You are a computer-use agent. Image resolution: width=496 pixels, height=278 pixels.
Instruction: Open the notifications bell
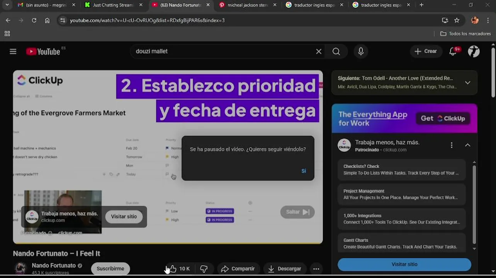pos(453,51)
